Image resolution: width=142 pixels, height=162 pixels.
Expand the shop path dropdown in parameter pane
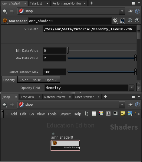click(x=122, y=11)
